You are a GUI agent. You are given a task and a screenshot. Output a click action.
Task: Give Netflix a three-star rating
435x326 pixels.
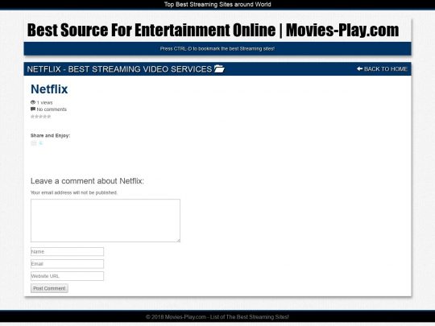pos(41,117)
